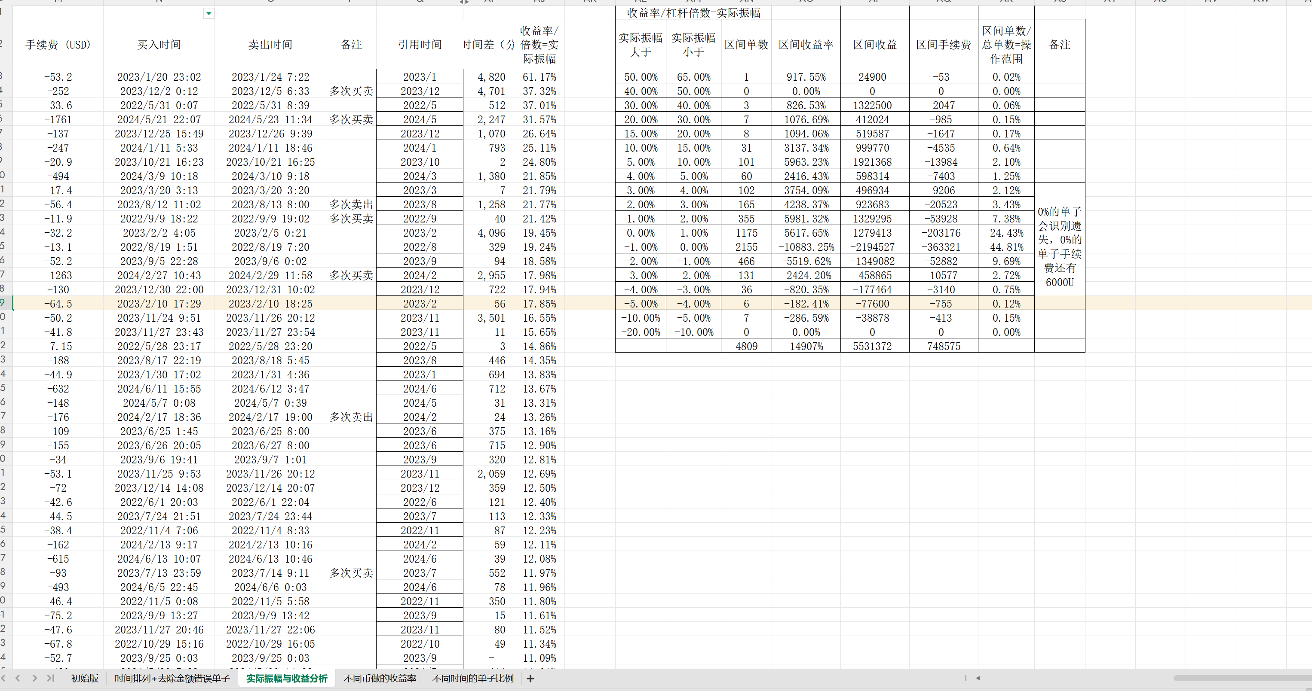This screenshot has height=691, width=1312.
Task: Open 时间排列+去除金额错误单子 sheet tab
Action: tap(172, 678)
